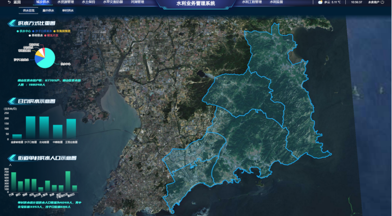Click the tallest green population bar near 700
The height and width of the screenshot is (216, 392).
[x=68, y=182]
